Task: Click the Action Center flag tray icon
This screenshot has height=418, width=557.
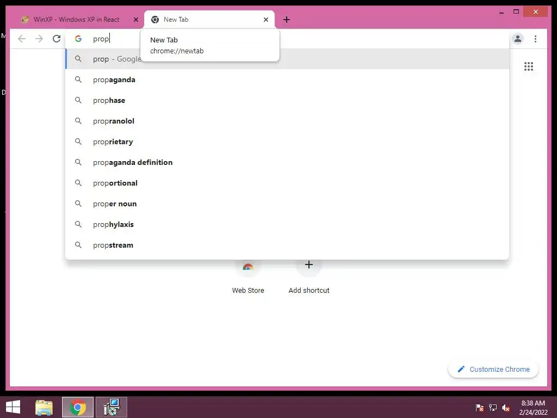Action: click(479, 408)
